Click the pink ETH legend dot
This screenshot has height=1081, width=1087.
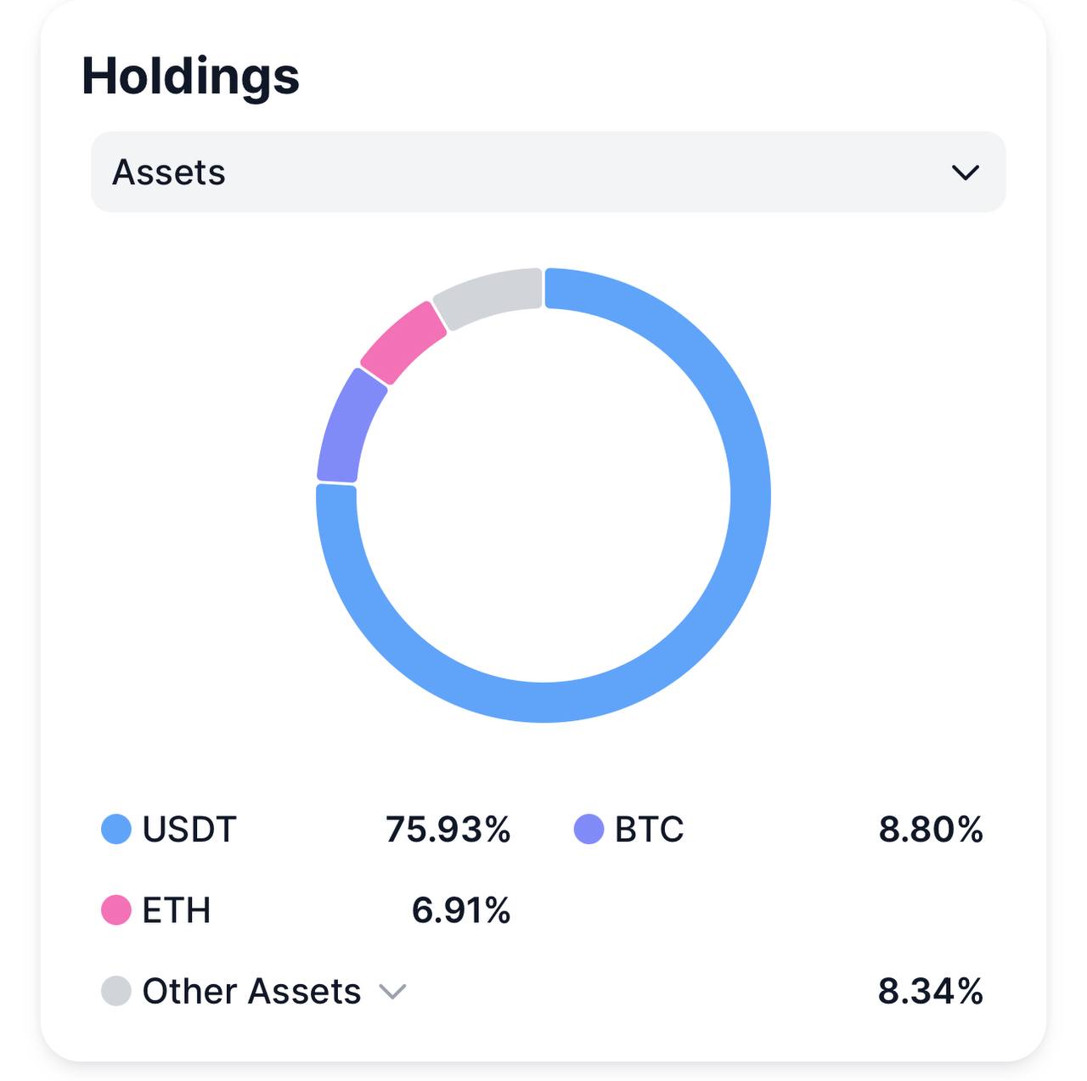pos(116,909)
